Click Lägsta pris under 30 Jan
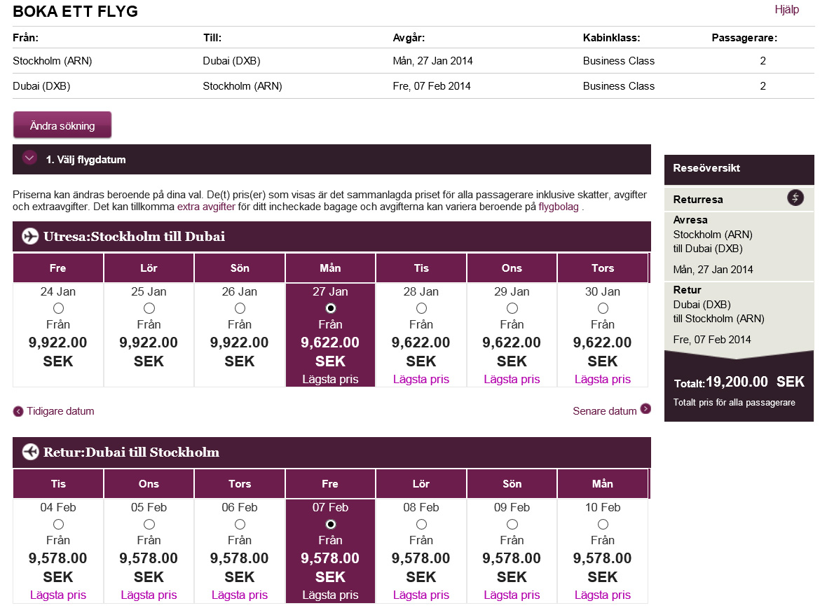 coord(603,379)
